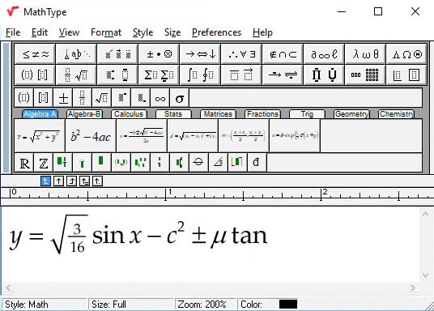Select the decimal tab stop button
Image resolution: width=434 pixels, height=311 pixels.
97,181
